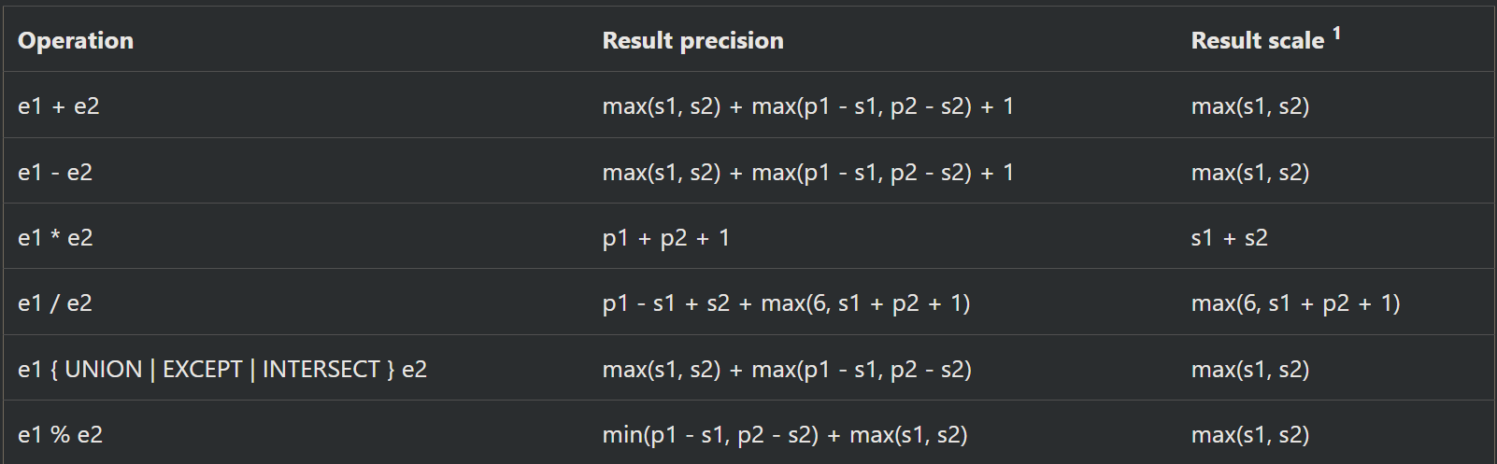Select the e1 / e2 operation cell
Image resolution: width=1497 pixels, height=464 pixels.
tap(55, 303)
